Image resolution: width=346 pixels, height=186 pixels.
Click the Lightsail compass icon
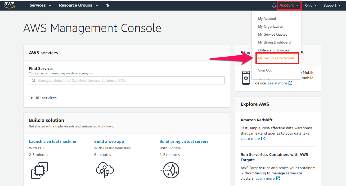point(170,170)
